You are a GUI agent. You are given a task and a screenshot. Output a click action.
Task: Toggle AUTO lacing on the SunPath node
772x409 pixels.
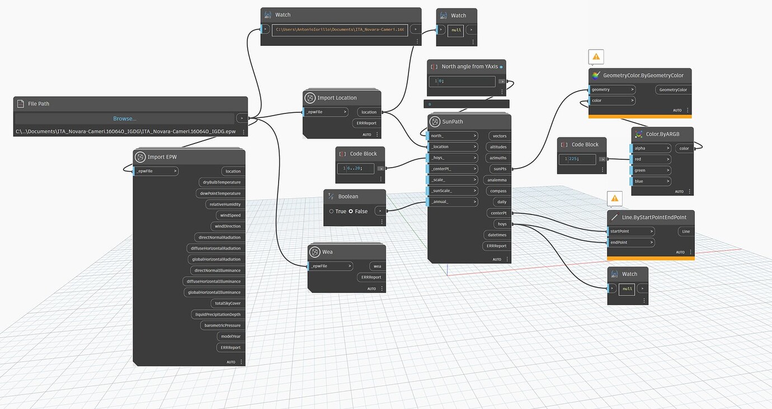pyautogui.click(x=496, y=259)
